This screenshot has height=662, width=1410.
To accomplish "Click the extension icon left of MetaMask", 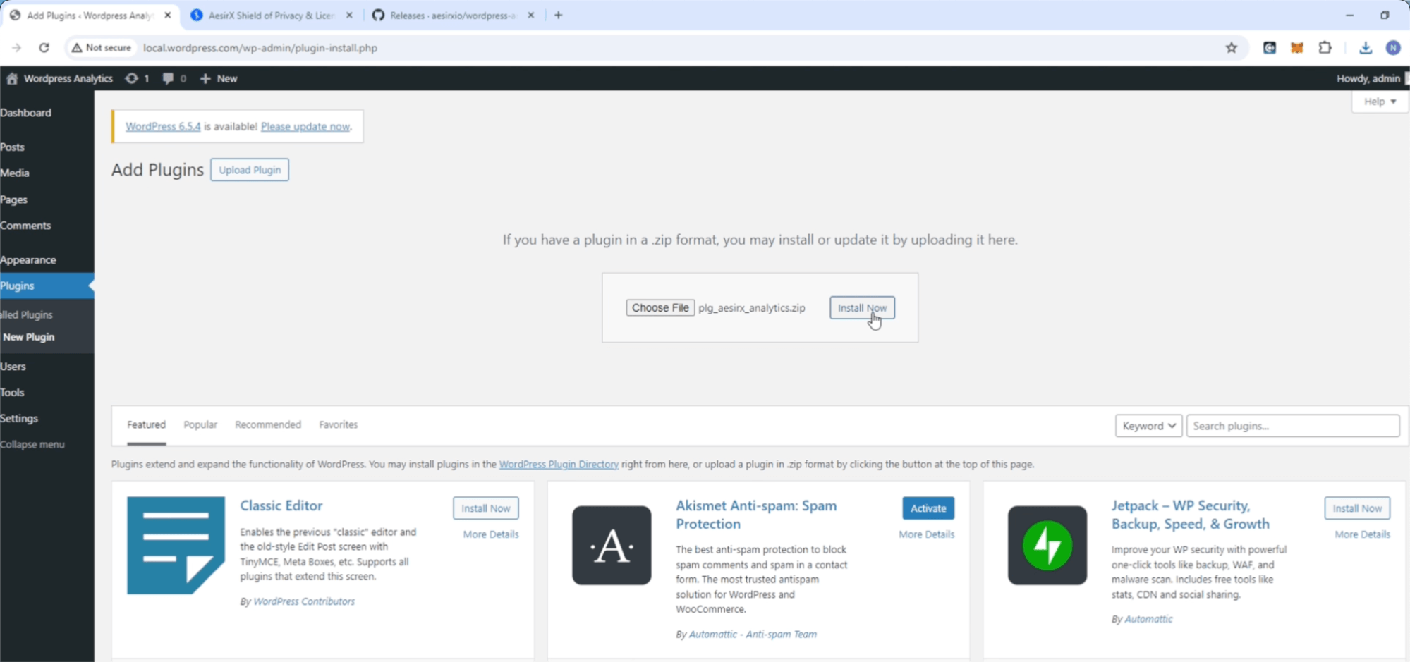I will pyautogui.click(x=1269, y=48).
